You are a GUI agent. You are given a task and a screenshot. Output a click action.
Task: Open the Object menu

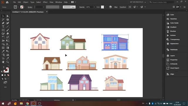[x=26, y=2]
